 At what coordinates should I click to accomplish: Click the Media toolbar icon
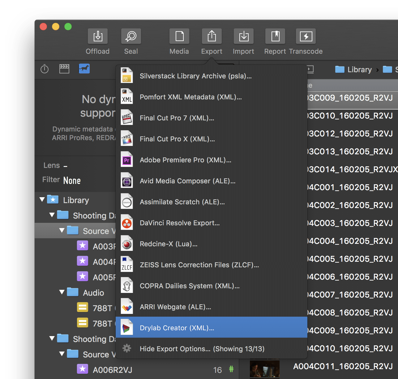coord(179,36)
